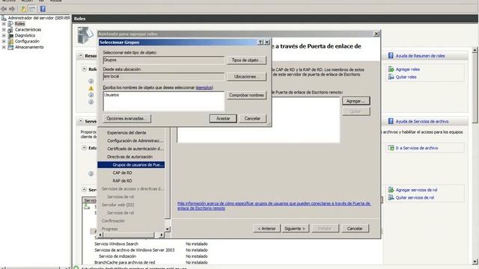Click the Forward arrow toolbar icon

coord(12,9)
